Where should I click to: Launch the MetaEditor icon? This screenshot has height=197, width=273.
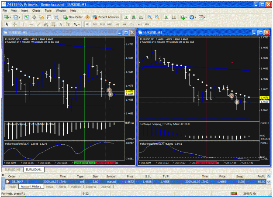pyautogui.click(x=87, y=17)
